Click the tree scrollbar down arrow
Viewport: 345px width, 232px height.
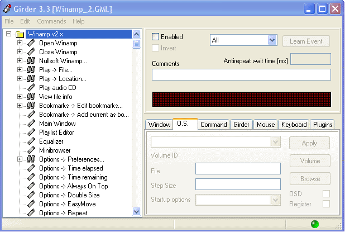click(136, 212)
